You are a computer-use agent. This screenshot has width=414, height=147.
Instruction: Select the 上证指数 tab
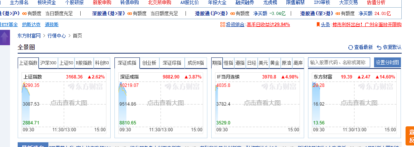tap(28, 63)
